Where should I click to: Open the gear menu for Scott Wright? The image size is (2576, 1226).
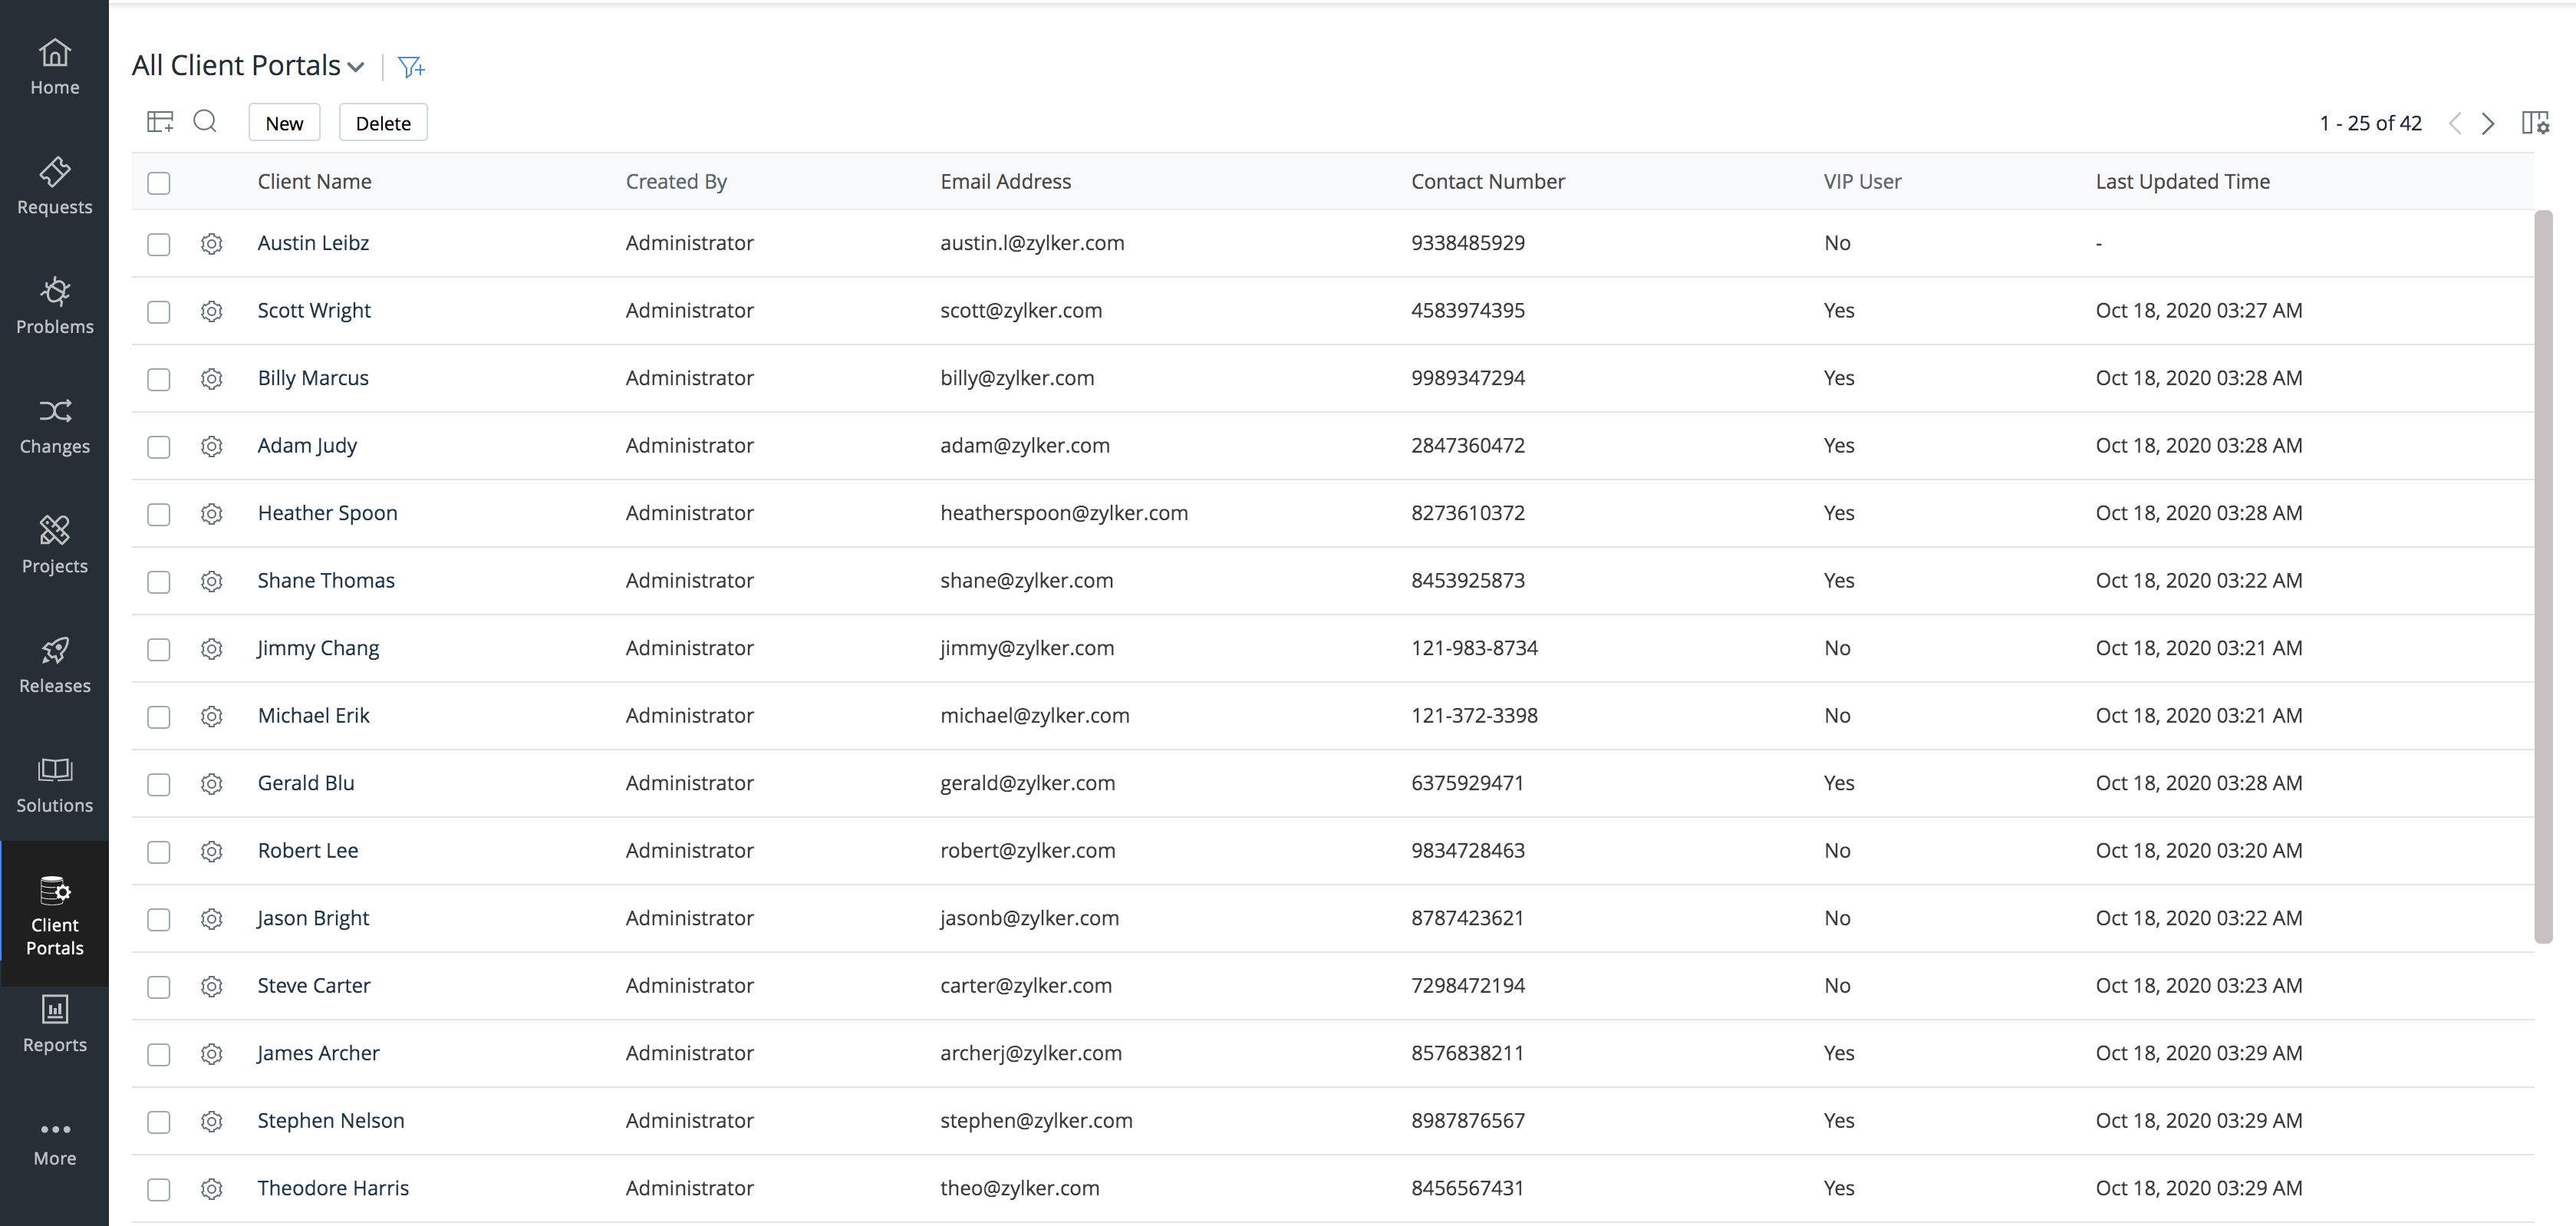click(x=211, y=311)
